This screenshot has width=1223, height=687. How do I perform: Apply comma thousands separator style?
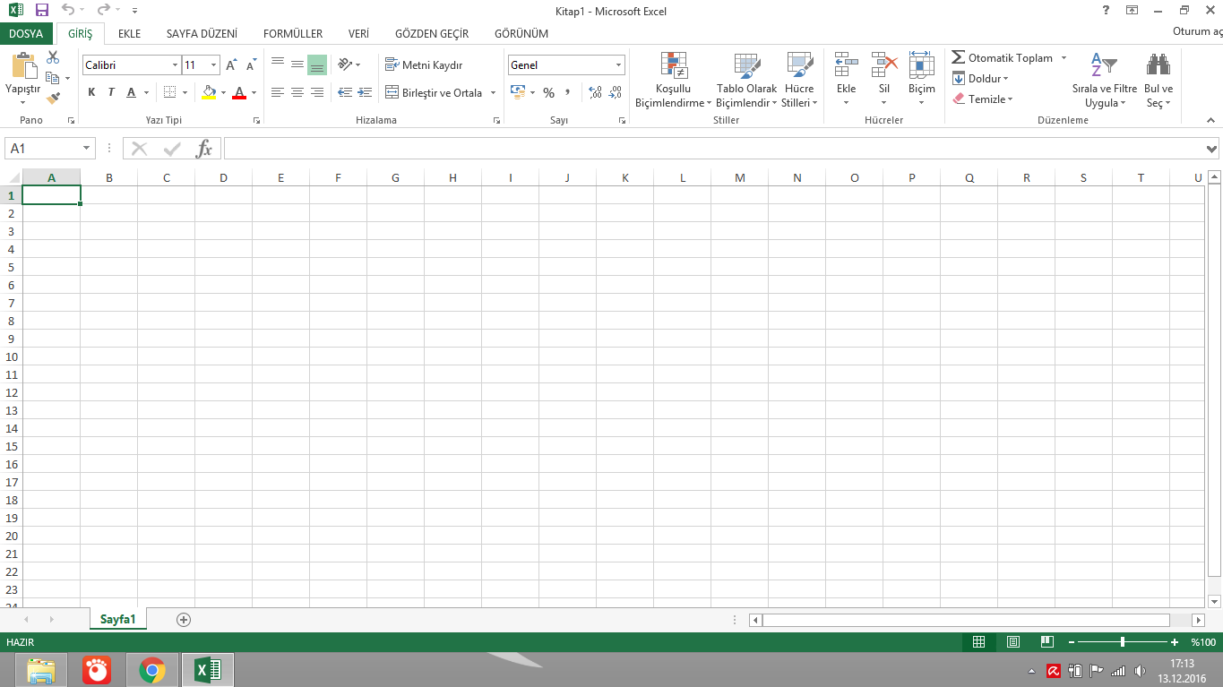coord(567,92)
